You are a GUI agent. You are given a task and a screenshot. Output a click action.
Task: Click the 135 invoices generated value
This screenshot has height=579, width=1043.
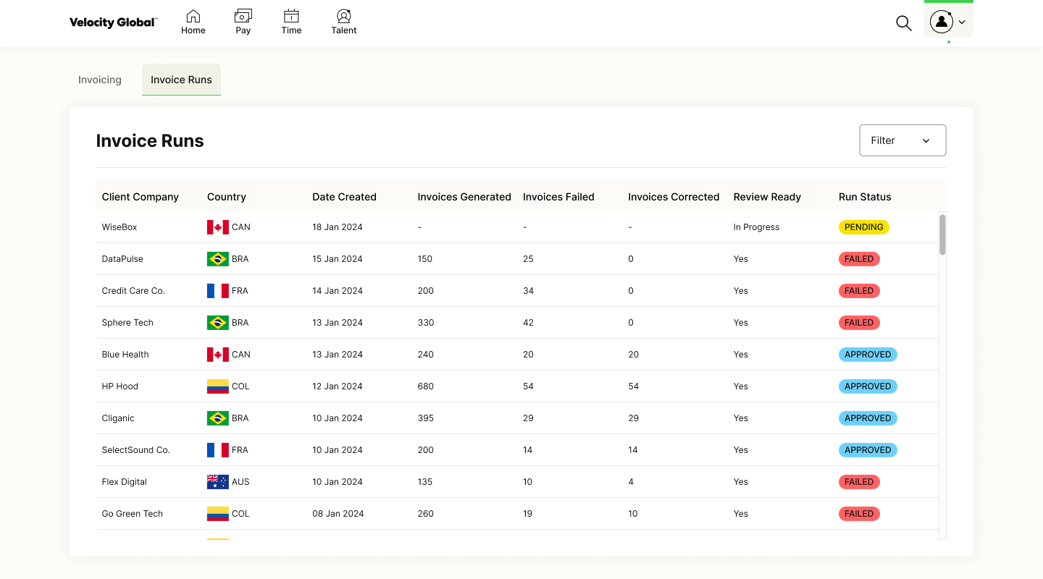pyautogui.click(x=426, y=482)
